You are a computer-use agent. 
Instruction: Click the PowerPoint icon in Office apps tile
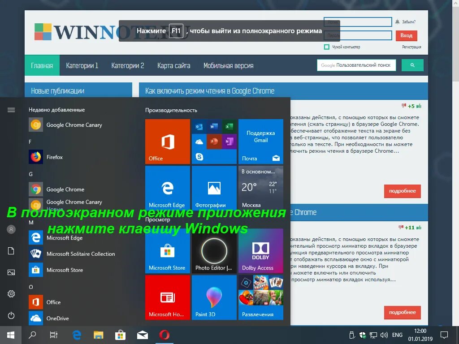214,142
